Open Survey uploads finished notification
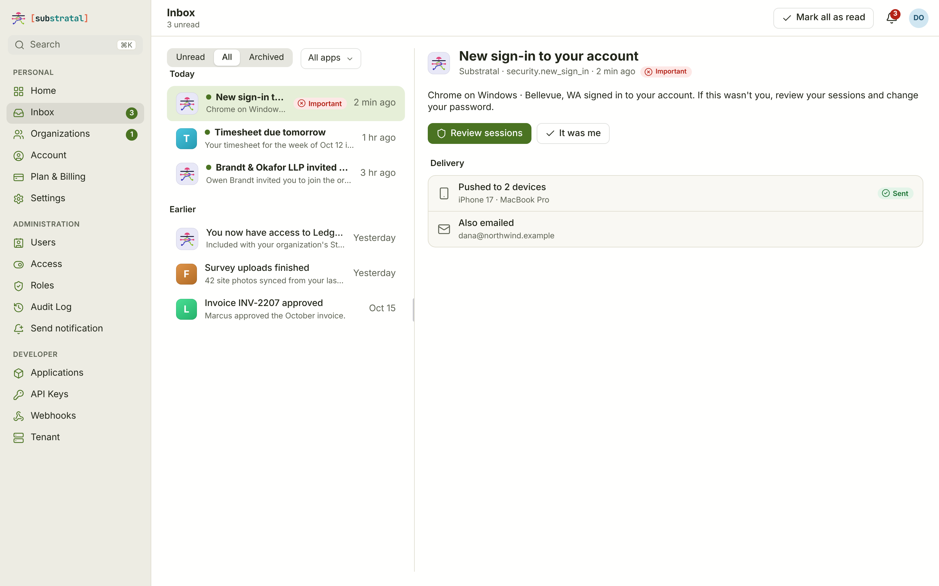This screenshot has height=586, width=939. click(x=286, y=274)
